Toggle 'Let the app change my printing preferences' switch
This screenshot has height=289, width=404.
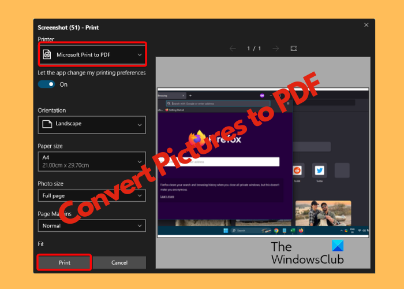pos(46,84)
